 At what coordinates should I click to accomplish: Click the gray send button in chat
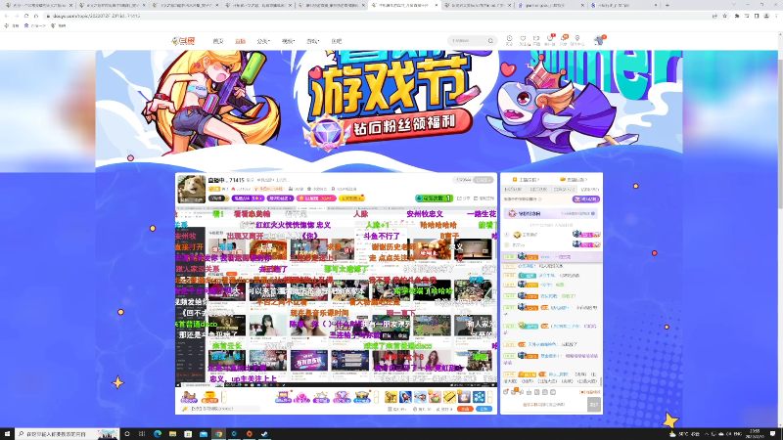pos(594,405)
